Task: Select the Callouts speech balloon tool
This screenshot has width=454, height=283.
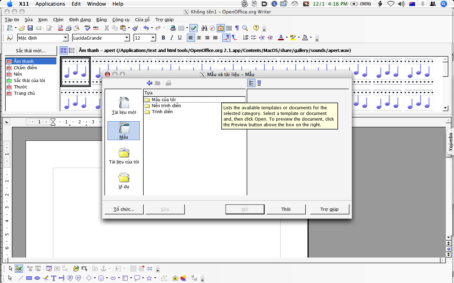Action: pos(137,278)
